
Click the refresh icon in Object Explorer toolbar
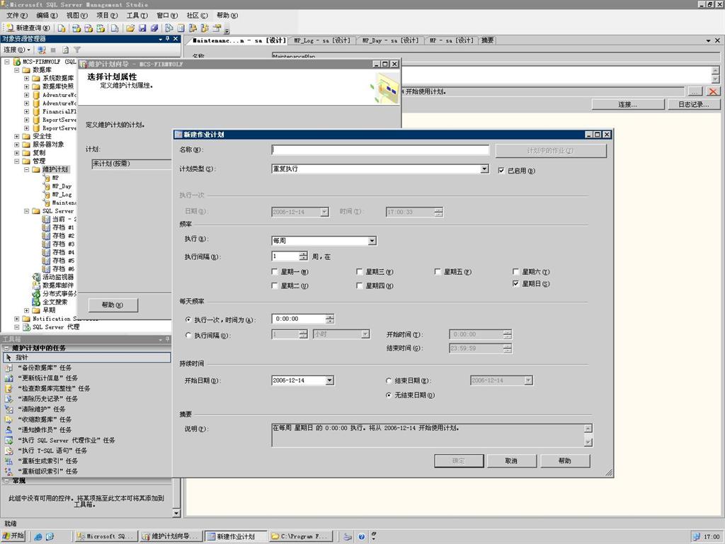[66, 50]
